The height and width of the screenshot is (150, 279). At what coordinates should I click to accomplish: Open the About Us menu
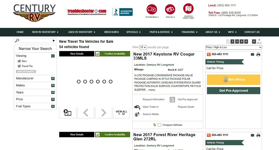(x=213, y=32)
